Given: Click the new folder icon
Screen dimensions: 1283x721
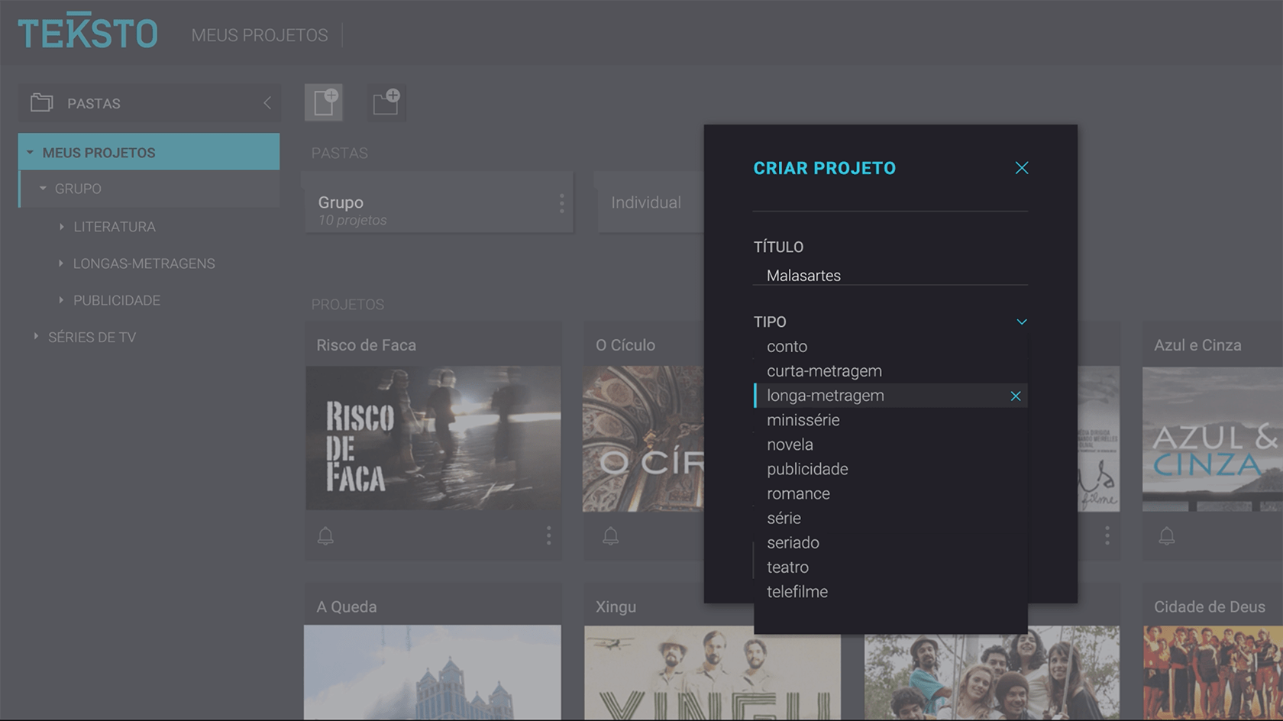Looking at the screenshot, I should [386, 102].
